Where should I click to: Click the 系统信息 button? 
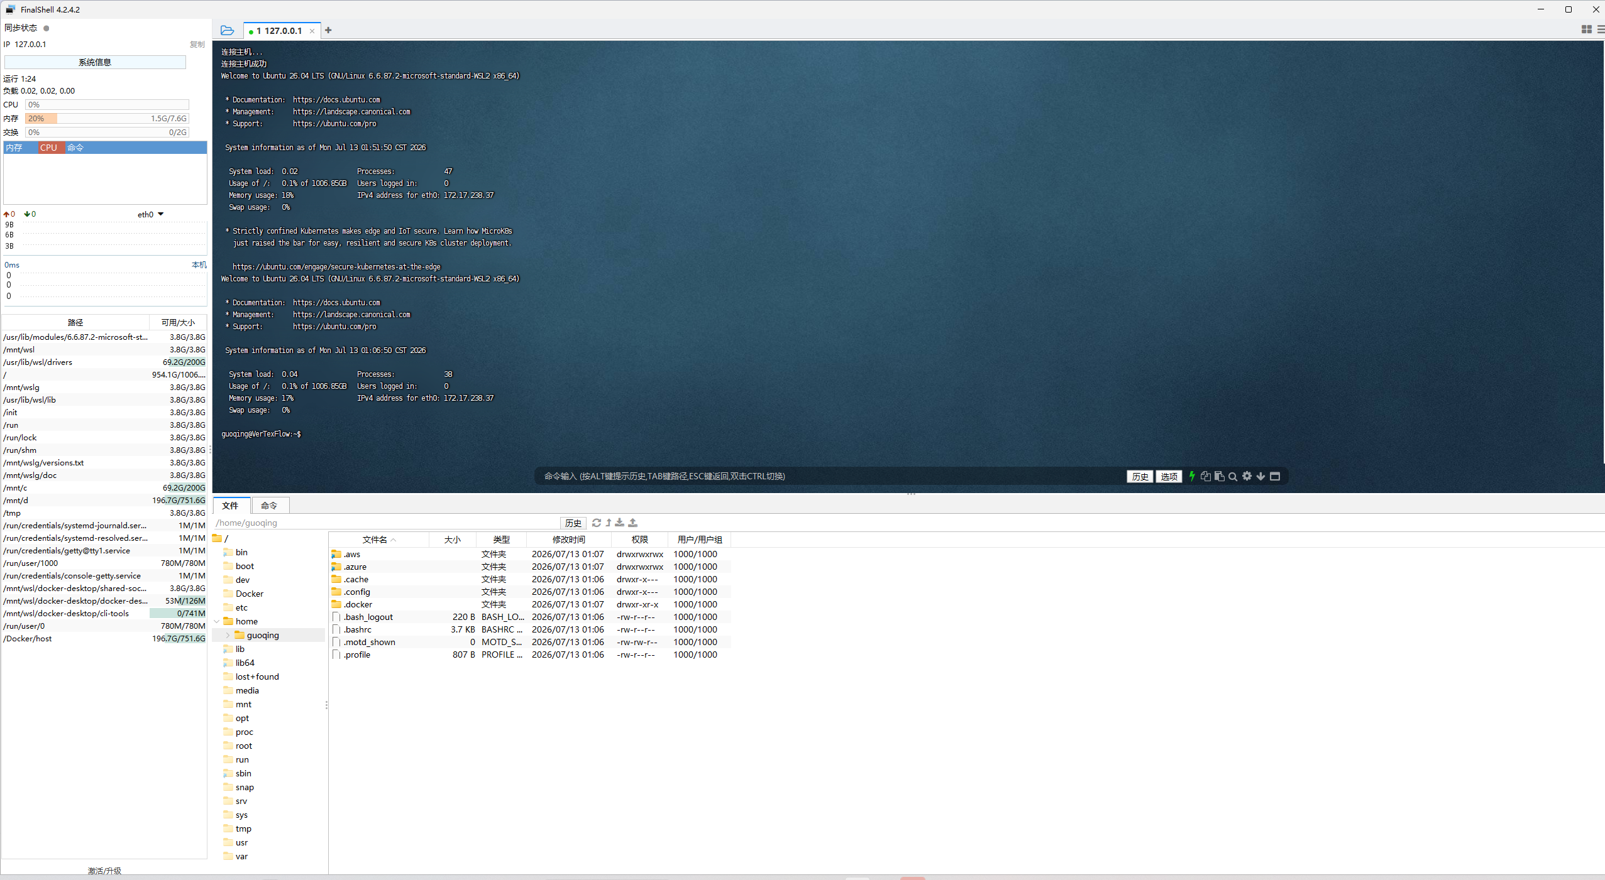point(95,62)
